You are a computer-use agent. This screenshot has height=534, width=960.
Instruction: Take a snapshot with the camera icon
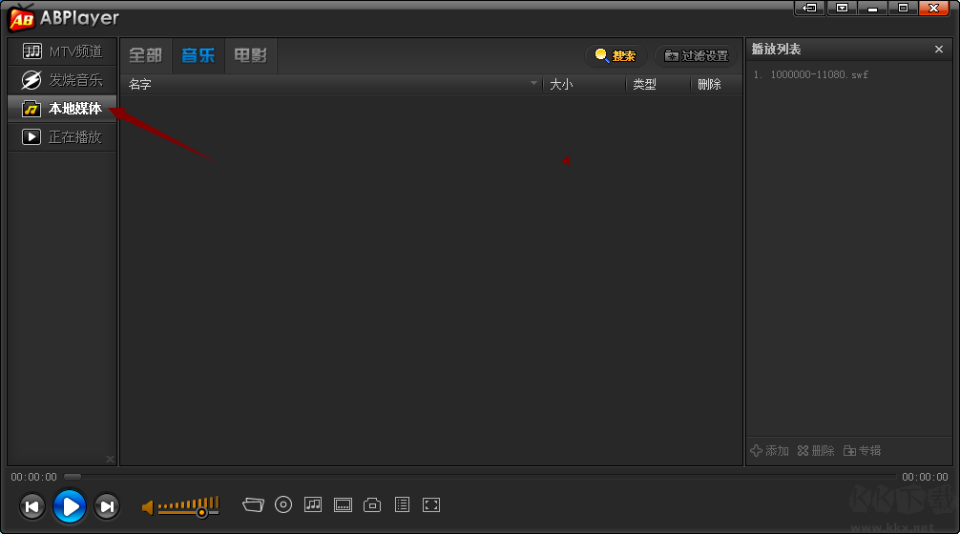click(373, 505)
